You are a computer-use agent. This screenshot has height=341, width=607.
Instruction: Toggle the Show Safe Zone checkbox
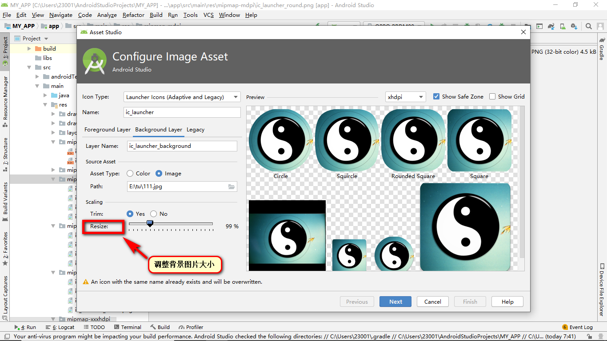pyautogui.click(x=436, y=96)
